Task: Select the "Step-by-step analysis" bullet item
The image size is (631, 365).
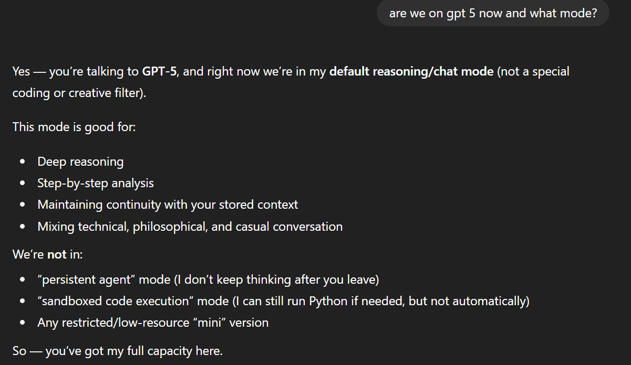Action: tap(96, 183)
